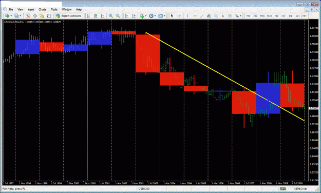Select the equidistant channel tool
This screenshot has width=321, height=193.
pos(209,16)
